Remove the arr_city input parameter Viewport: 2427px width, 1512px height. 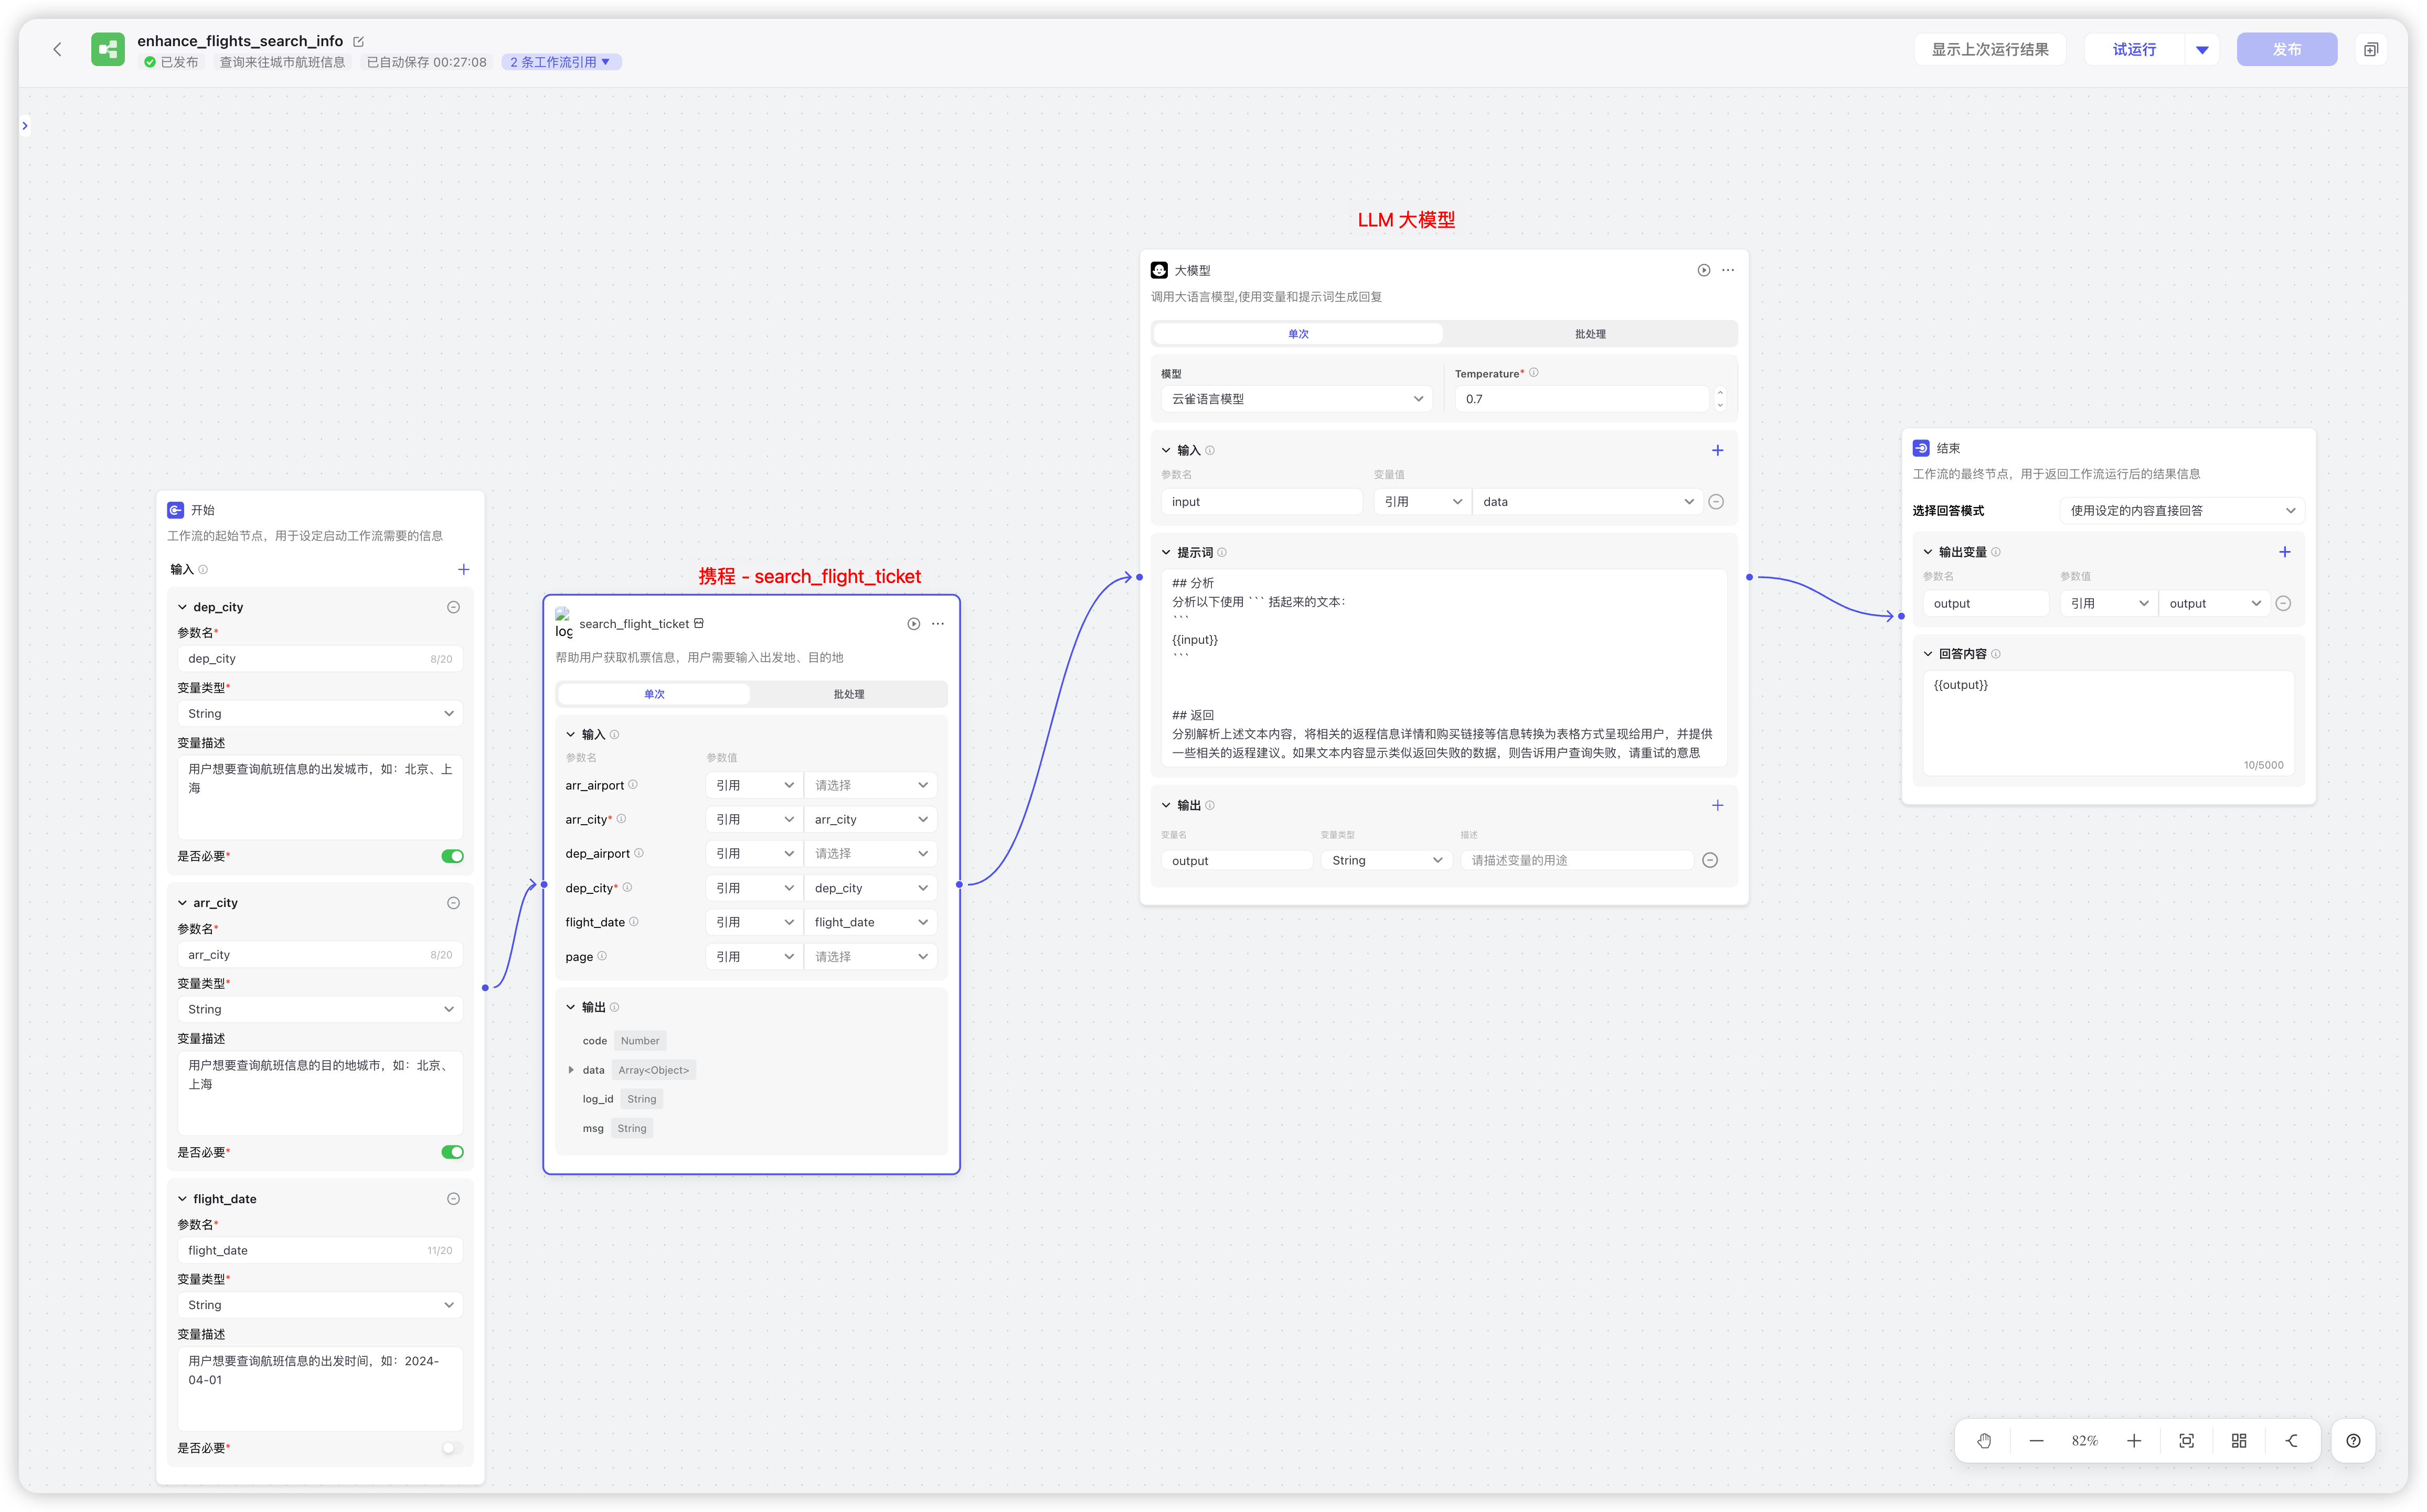pos(453,903)
